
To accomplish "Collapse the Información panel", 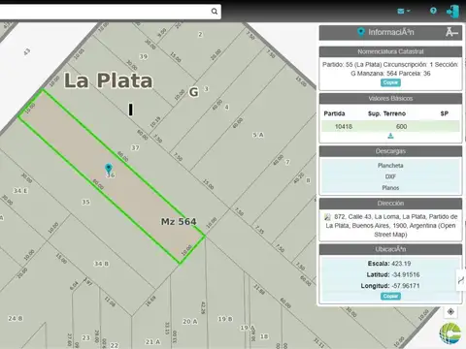I will click(451, 32).
